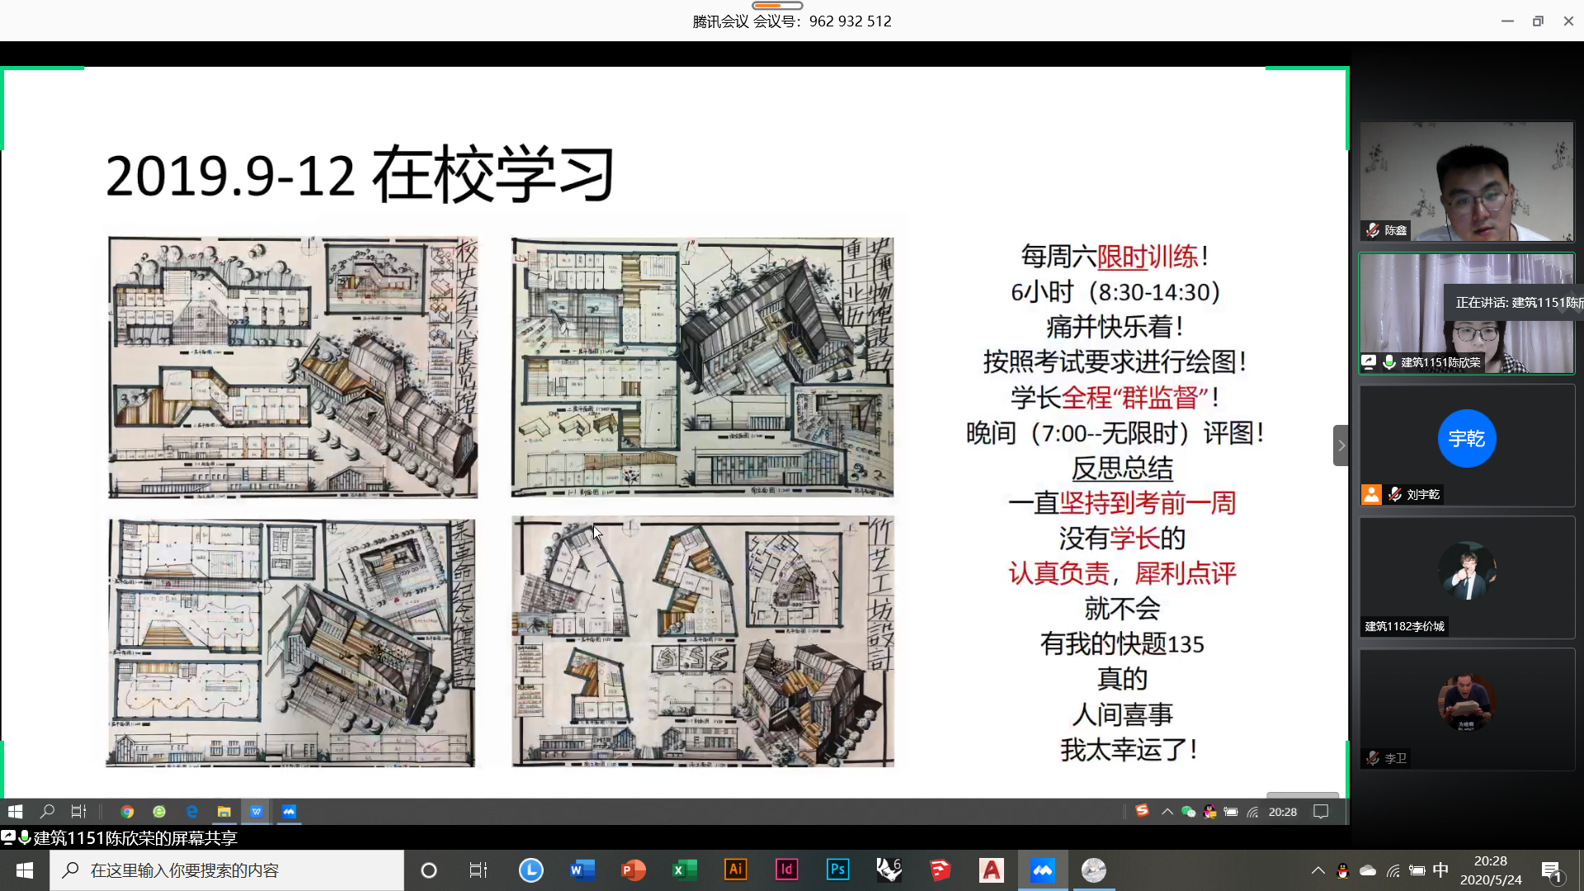This screenshot has width=1584, height=891.
Task: Open notification center icon
Action: point(1552,870)
